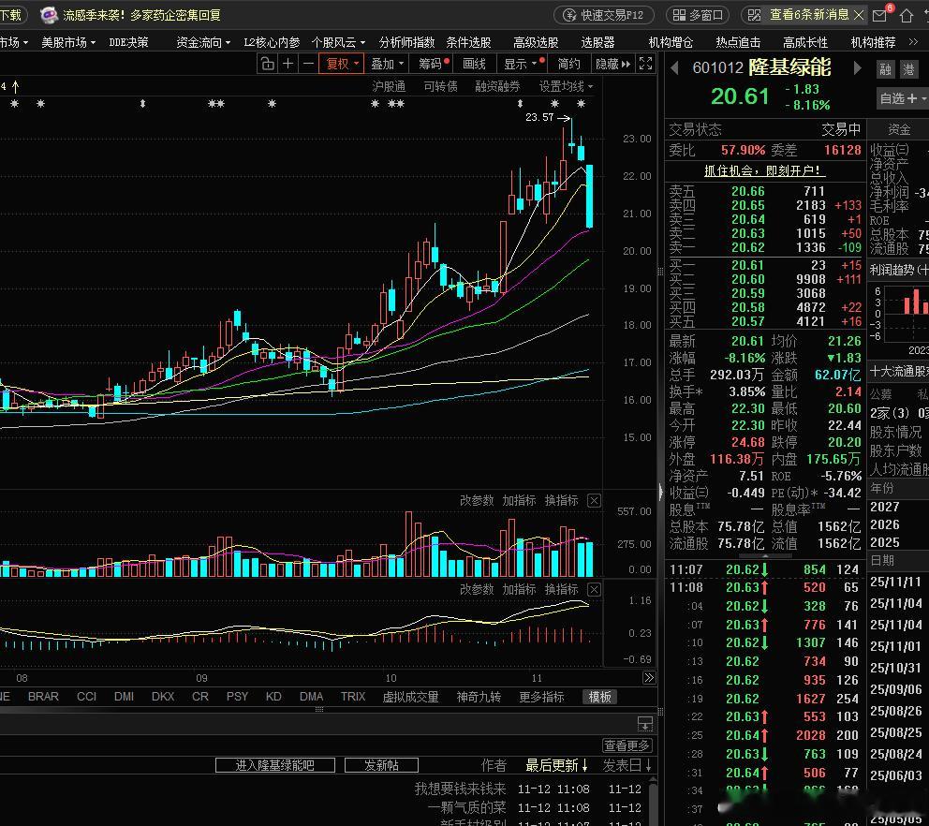Select 神奇九转 indicator tab
The width and height of the screenshot is (929, 826).
click(479, 696)
